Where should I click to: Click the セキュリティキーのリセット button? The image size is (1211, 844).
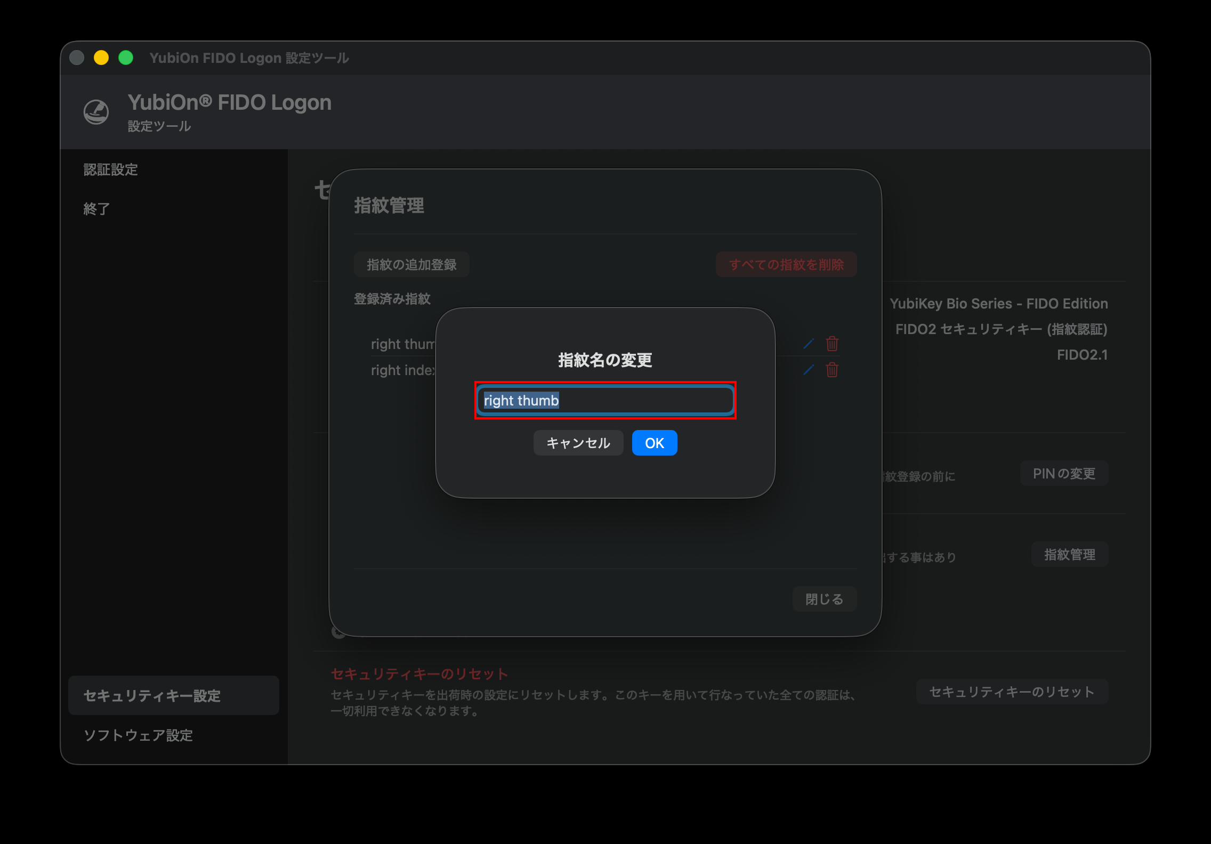[1012, 692]
